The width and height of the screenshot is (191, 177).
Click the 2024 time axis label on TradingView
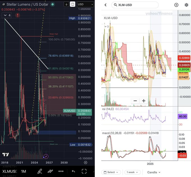(34, 162)
